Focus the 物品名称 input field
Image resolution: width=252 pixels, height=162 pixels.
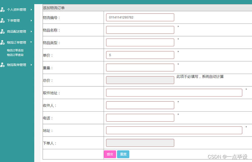coord(140,30)
